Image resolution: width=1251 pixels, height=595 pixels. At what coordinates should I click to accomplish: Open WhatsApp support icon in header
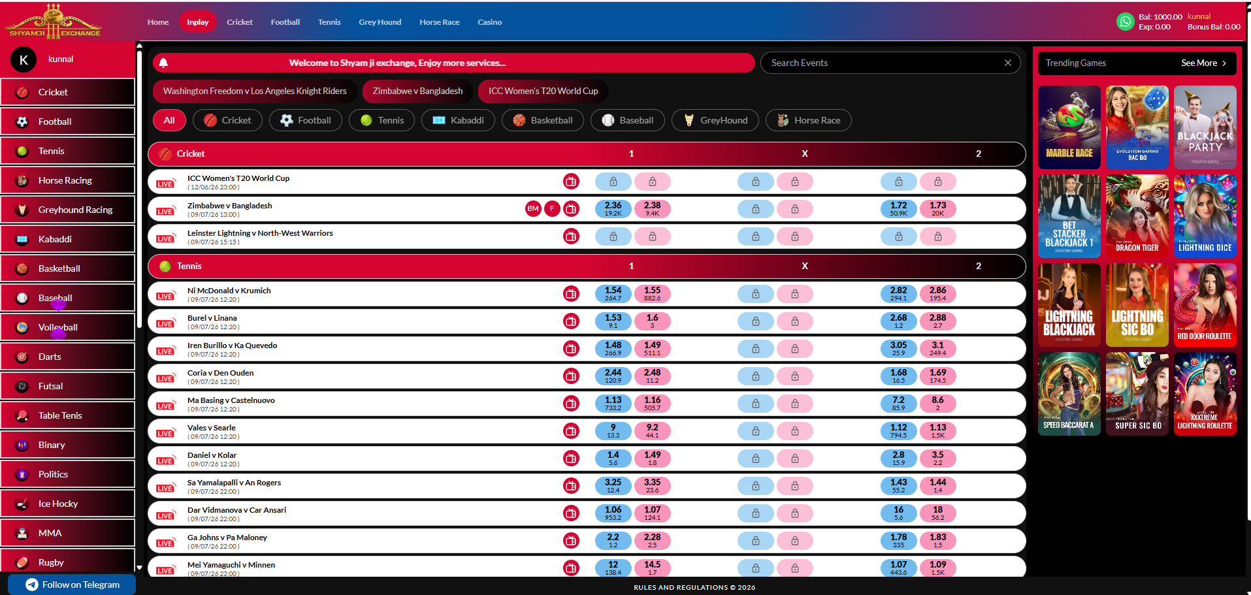pos(1125,22)
